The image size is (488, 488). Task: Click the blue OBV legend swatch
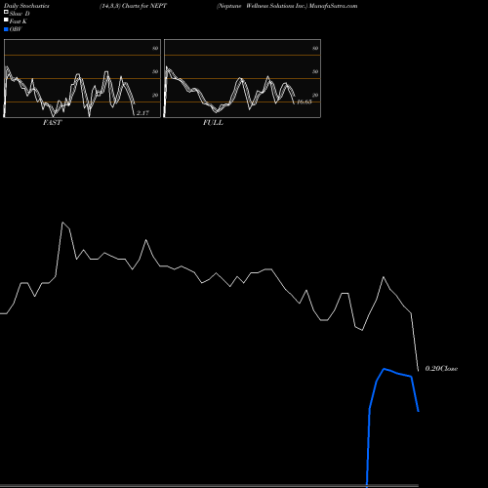tap(6, 29)
